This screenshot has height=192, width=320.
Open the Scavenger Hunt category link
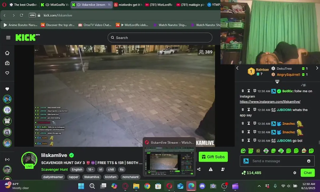tap(54, 169)
